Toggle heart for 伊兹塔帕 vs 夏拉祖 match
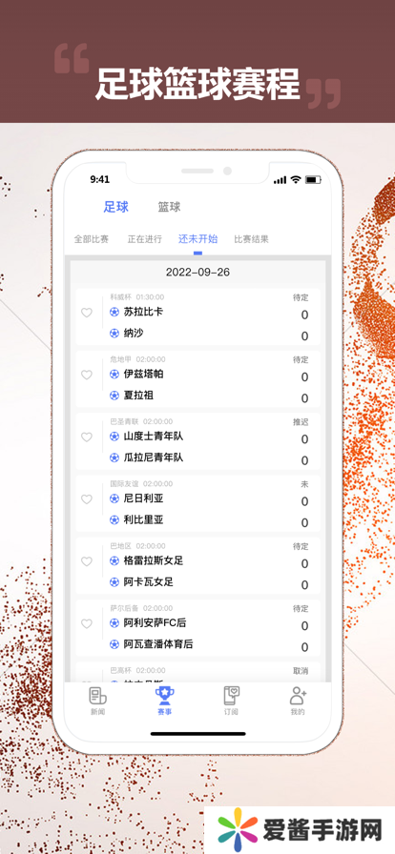395x854 pixels. click(87, 375)
